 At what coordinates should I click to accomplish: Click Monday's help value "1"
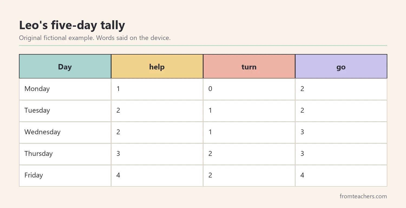118,89
